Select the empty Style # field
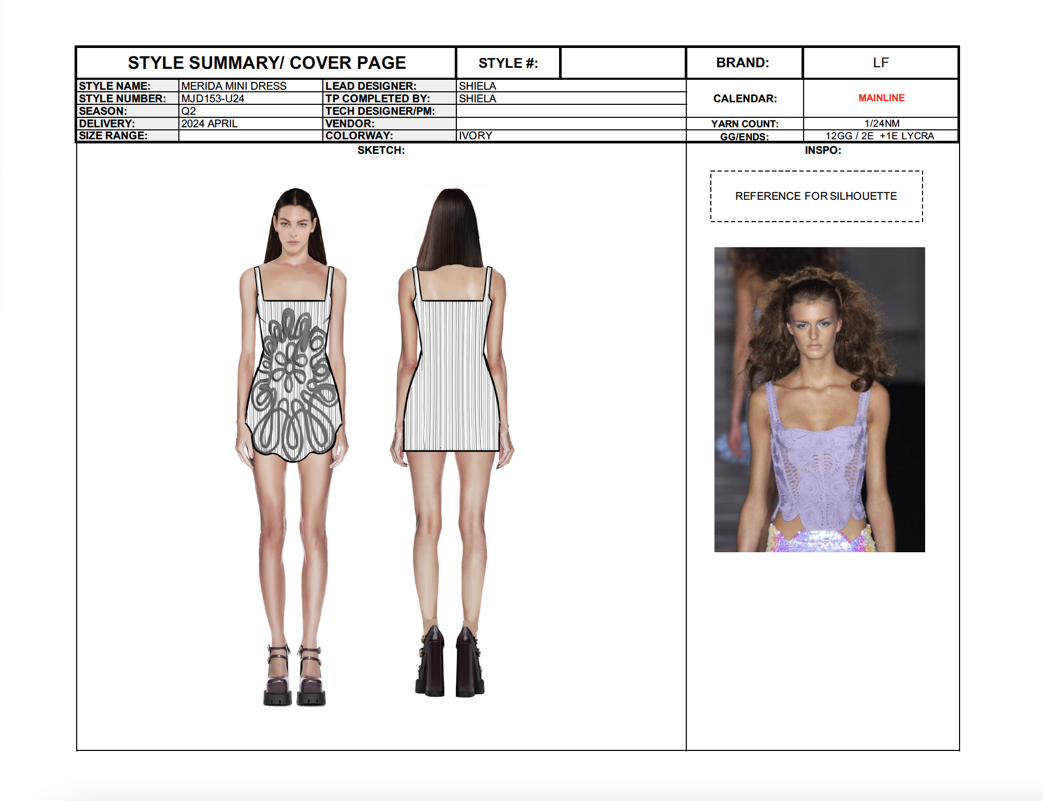Image resolution: width=1043 pixels, height=801 pixels. [x=623, y=63]
